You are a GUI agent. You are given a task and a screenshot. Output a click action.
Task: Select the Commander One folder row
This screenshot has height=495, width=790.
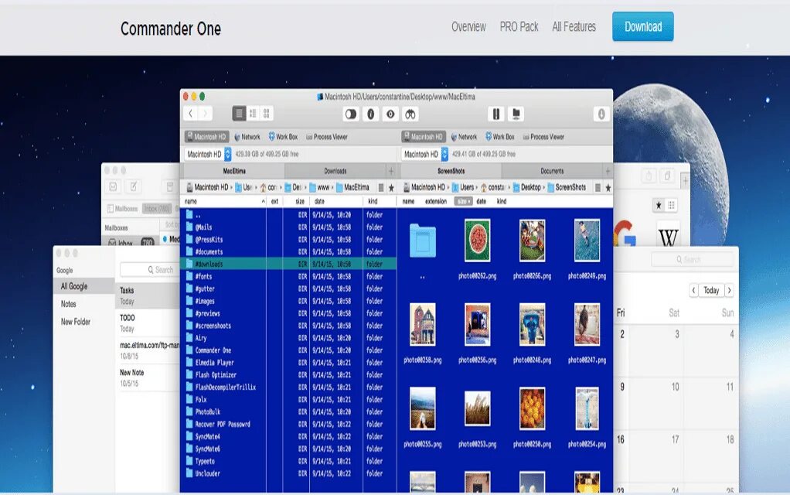[289, 350]
